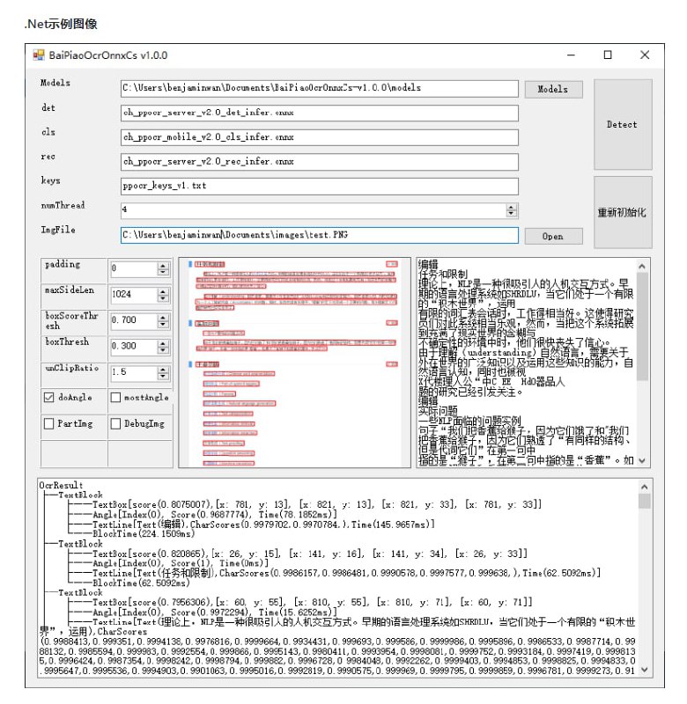Toggle the doAngle checkbox
The image size is (687, 704).
point(50,398)
